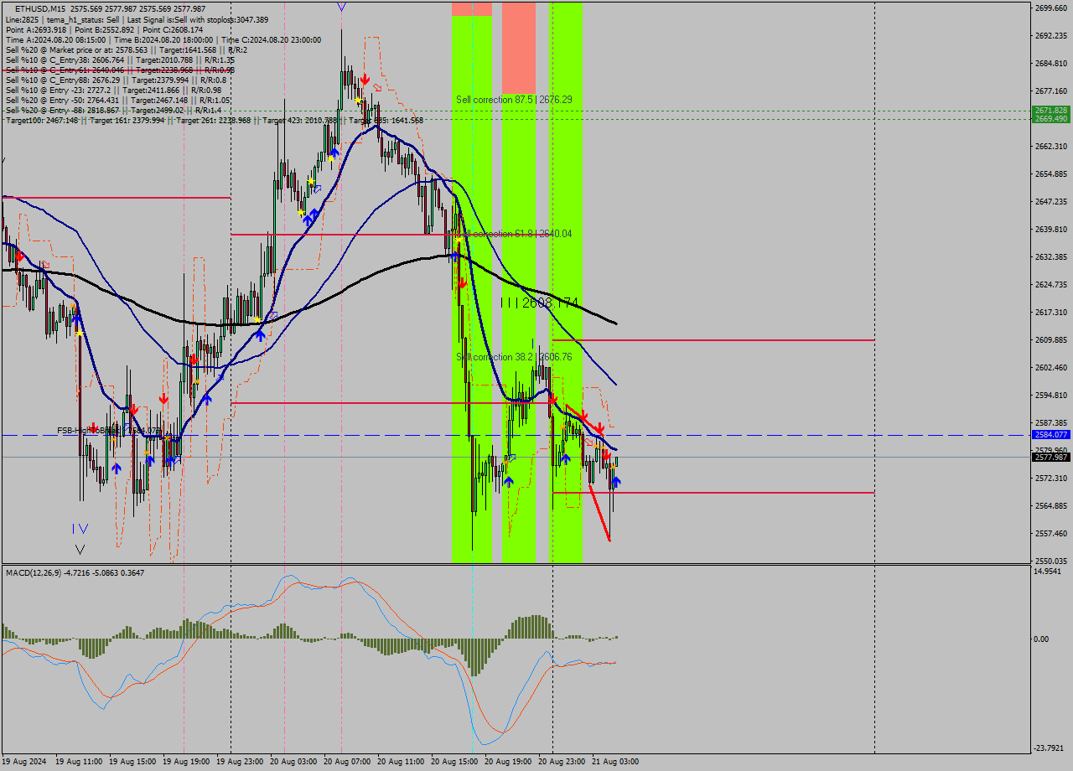Select the 2624.735 price scale value
The width and height of the screenshot is (1073, 771).
pyautogui.click(x=1050, y=285)
